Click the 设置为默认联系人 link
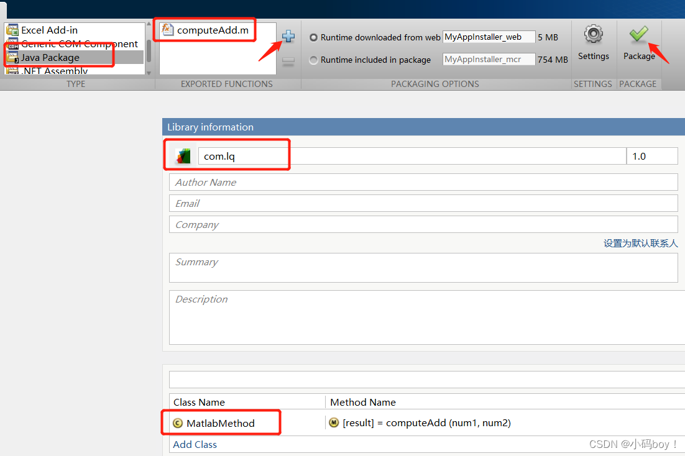The width and height of the screenshot is (685, 456). [x=640, y=244]
